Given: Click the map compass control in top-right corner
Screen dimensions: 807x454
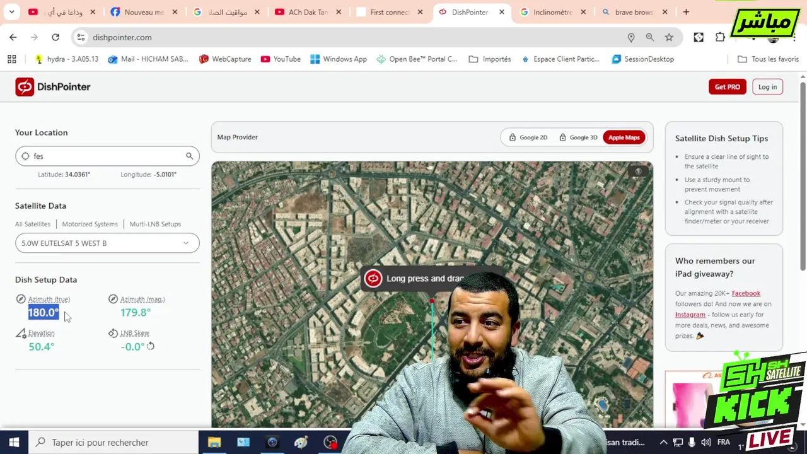Looking at the screenshot, I should [x=638, y=171].
